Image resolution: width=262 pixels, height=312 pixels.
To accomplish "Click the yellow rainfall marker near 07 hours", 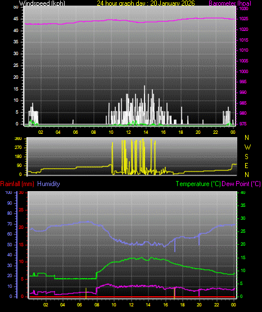I will [86, 293].
